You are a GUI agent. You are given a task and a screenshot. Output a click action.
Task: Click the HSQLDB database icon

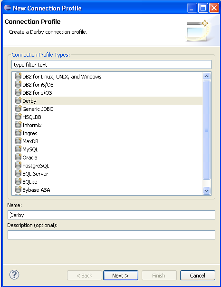click(18, 117)
